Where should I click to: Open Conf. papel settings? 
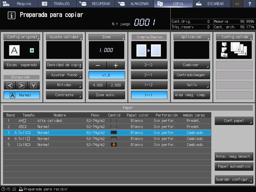[x=234, y=121]
